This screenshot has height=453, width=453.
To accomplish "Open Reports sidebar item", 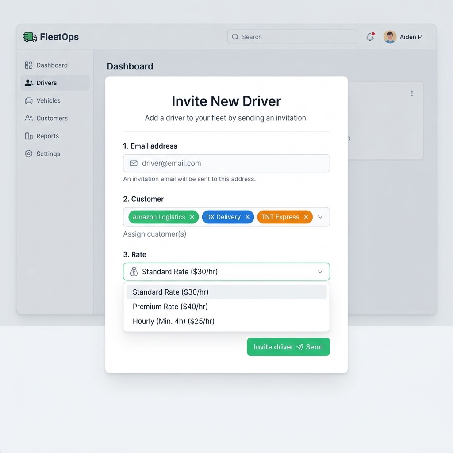I will pos(55,136).
